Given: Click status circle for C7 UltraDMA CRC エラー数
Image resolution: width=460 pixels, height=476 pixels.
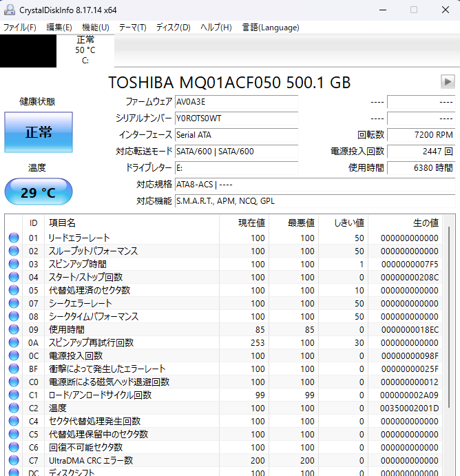Looking at the screenshot, I should click(14, 460).
